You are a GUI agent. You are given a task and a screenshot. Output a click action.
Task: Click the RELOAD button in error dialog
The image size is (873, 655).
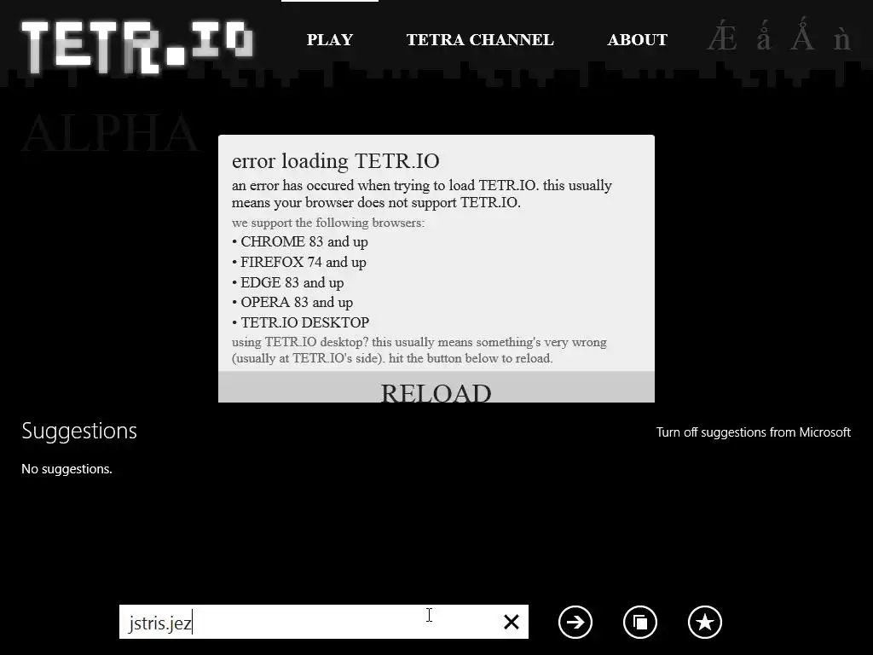pyautogui.click(x=436, y=387)
